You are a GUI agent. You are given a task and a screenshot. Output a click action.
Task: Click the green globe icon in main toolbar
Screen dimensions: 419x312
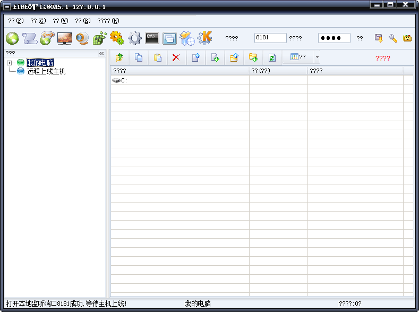[12, 38]
